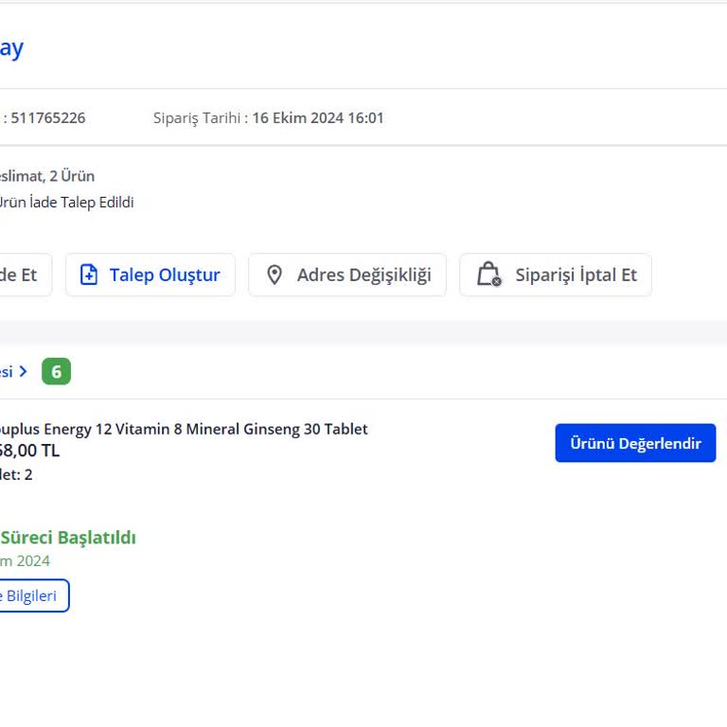Click the partially visible 'de Et' button
727x727 pixels.
[x=21, y=275]
